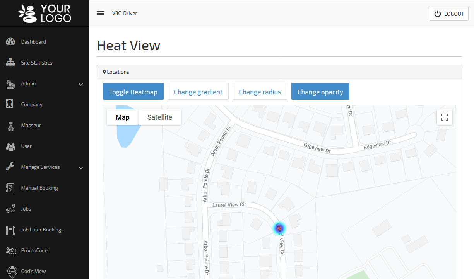Click the Change opacity button
This screenshot has width=474, height=279.
pyautogui.click(x=320, y=92)
